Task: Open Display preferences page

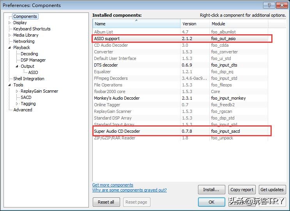Action: [x=20, y=23]
